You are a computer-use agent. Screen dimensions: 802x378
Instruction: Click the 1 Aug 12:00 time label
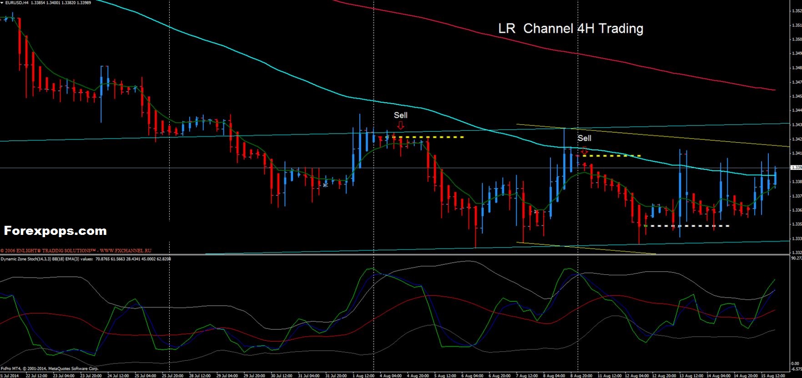[x=363, y=376]
